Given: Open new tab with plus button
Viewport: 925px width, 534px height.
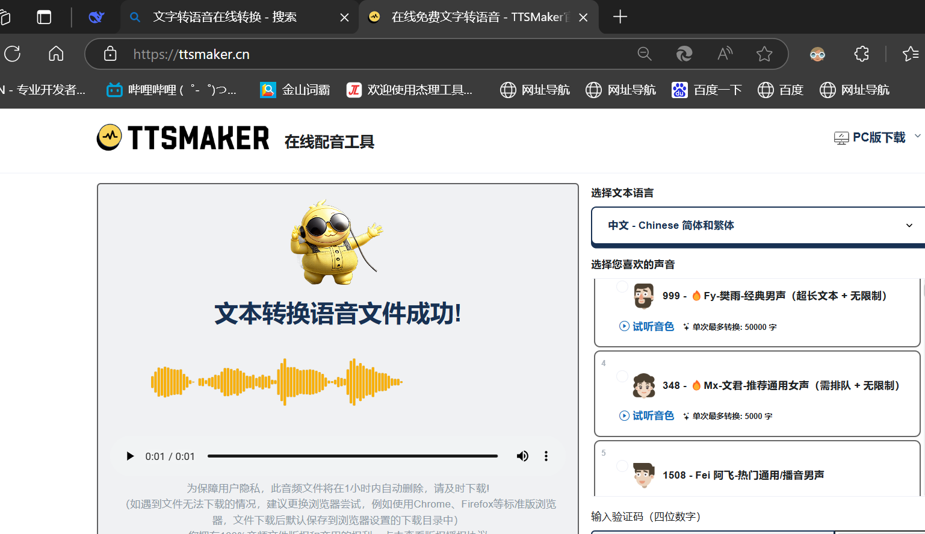Looking at the screenshot, I should pos(620,17).
